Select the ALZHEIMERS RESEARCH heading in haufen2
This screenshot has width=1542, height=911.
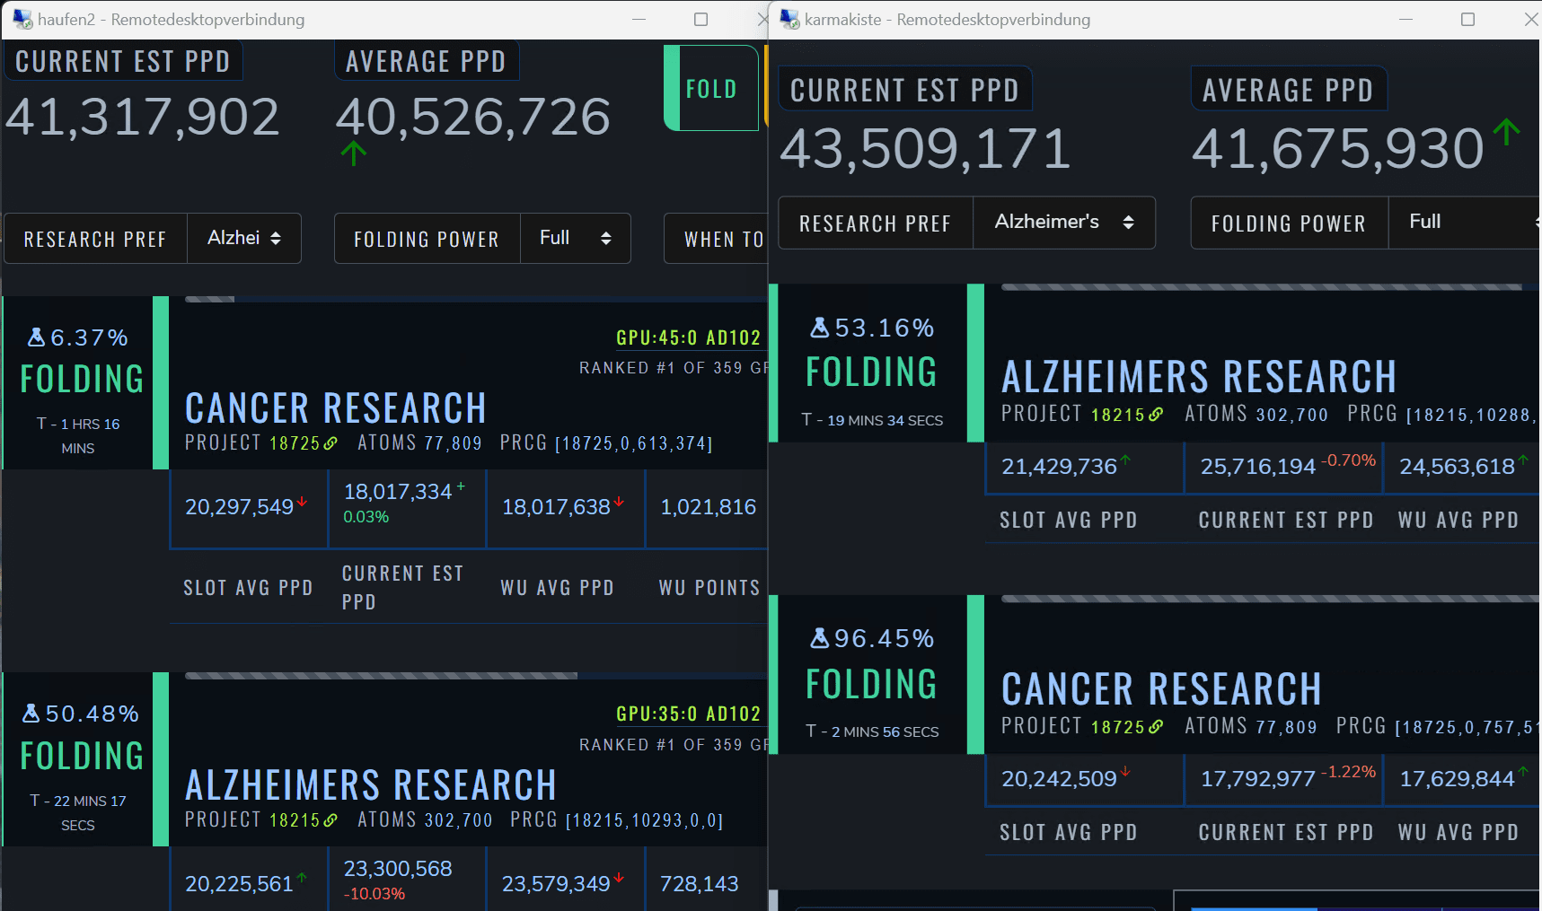tap(371, 785)
